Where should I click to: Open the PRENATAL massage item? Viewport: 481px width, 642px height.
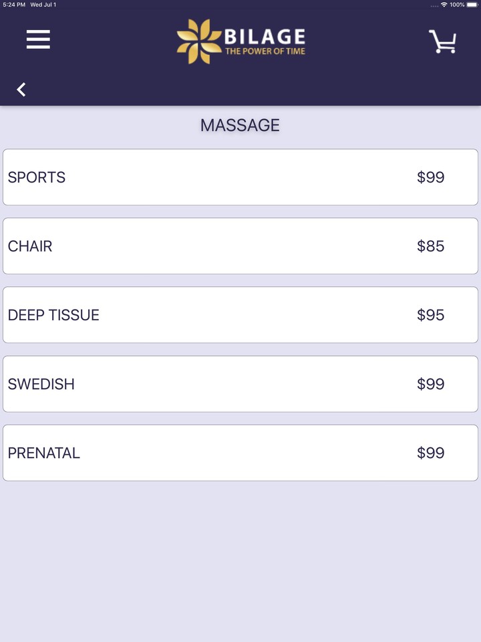(44, 453)
